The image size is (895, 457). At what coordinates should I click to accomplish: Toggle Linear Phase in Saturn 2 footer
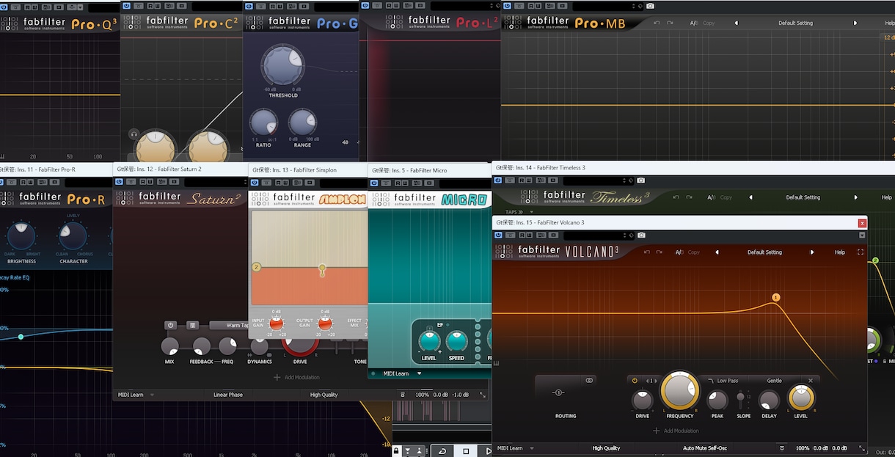point(228,395)
